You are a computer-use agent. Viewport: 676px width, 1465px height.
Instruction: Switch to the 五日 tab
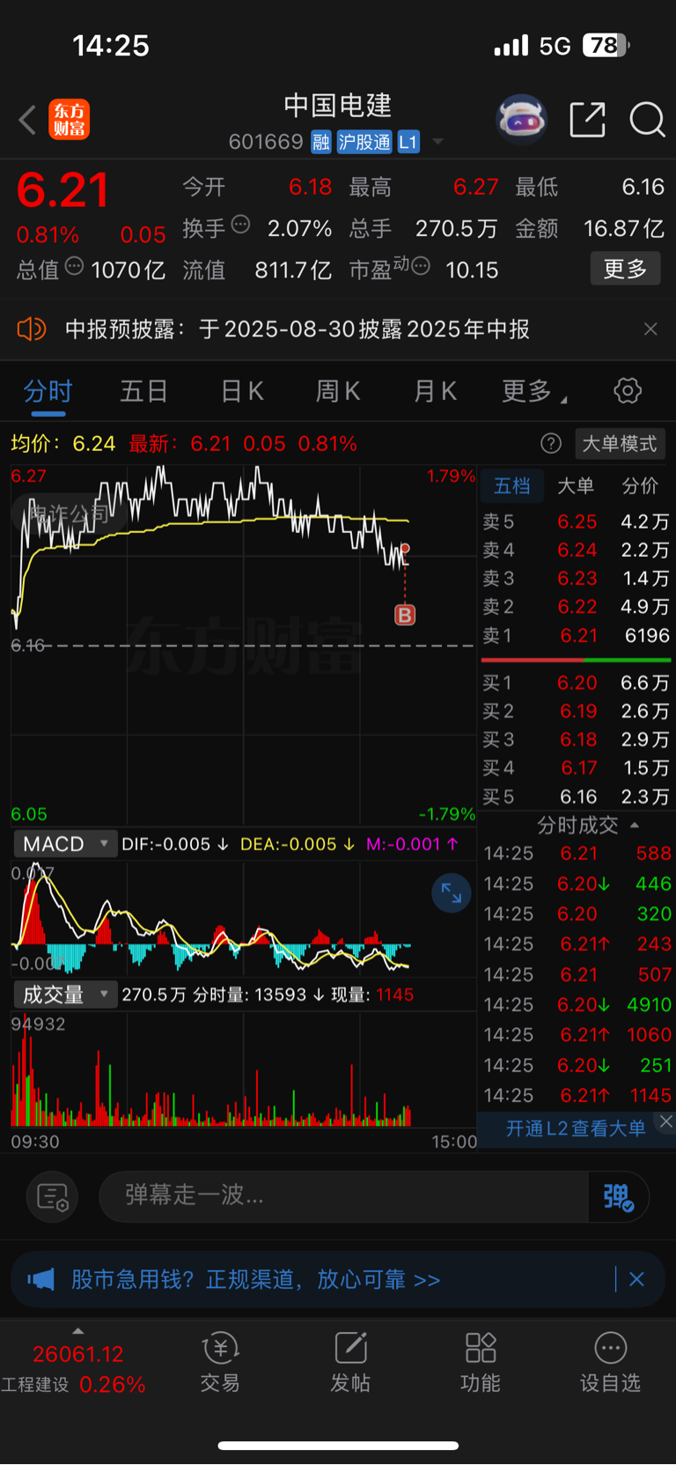[144, 391]
